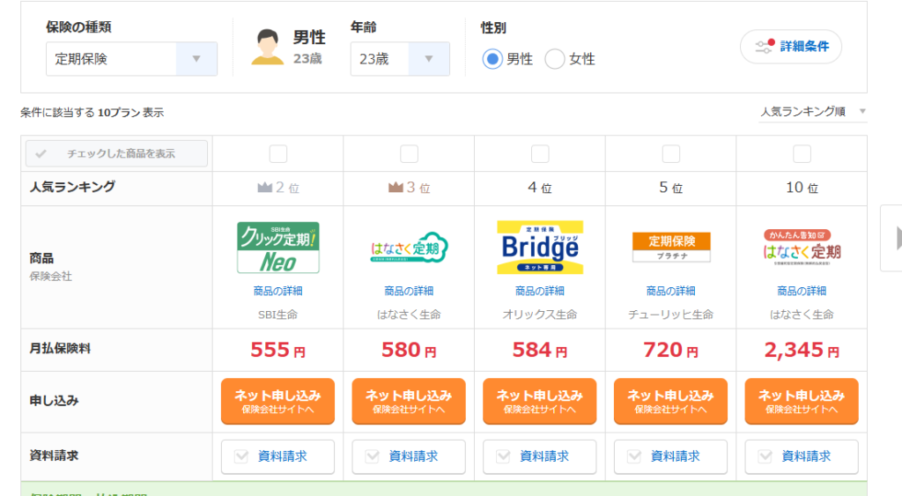
Task: Tick 資料請求 for the チューリッヒ生命 plan
Action: click(670, 456)
